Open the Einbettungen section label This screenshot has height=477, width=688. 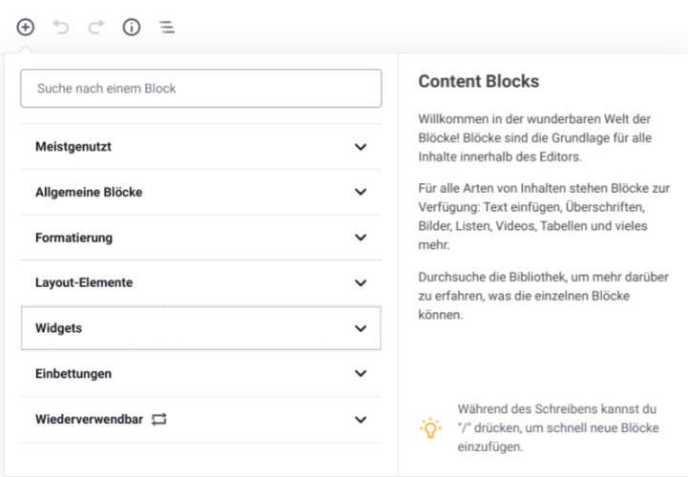click(73, 374)
